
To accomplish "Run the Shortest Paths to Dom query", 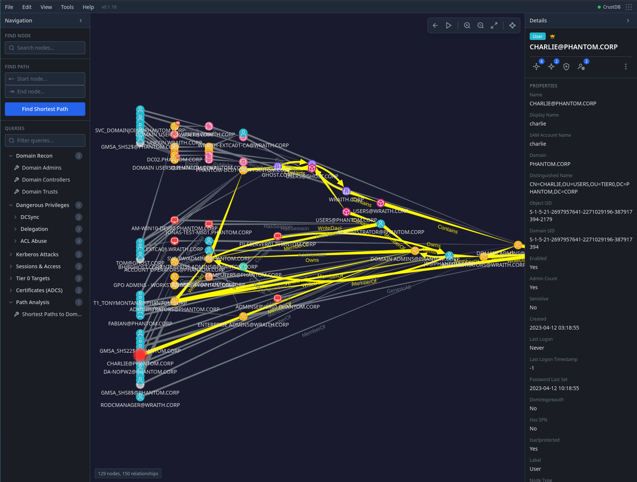I will coord(51,314).
